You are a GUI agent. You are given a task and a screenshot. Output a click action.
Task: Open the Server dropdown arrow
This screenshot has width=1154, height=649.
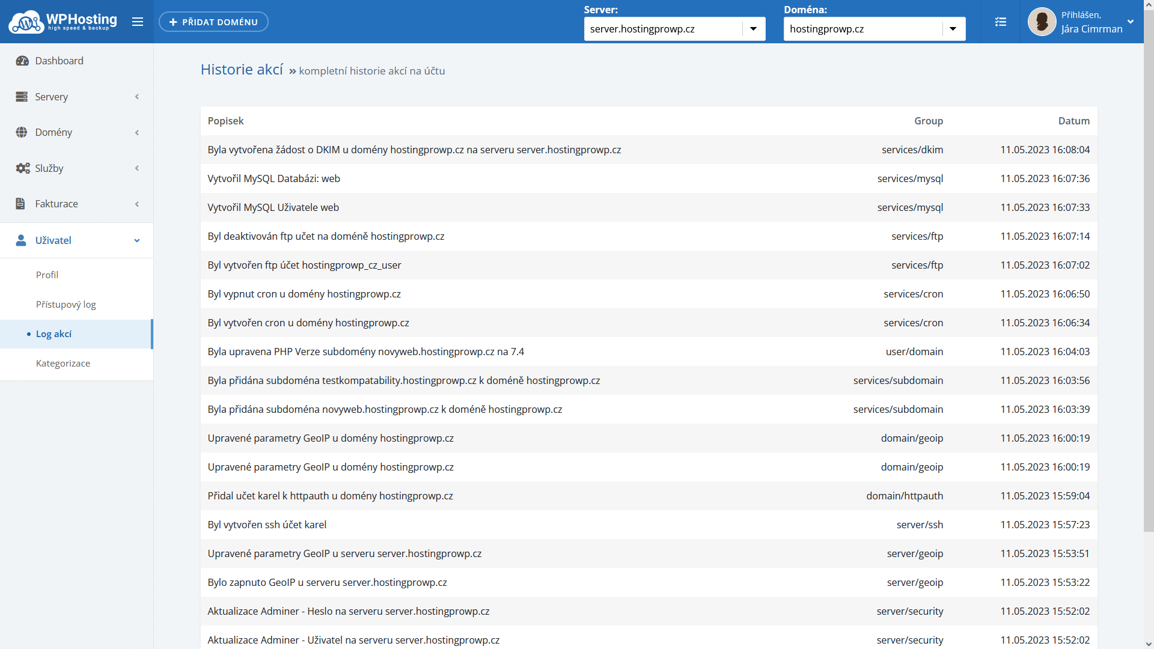click(753, 29)
